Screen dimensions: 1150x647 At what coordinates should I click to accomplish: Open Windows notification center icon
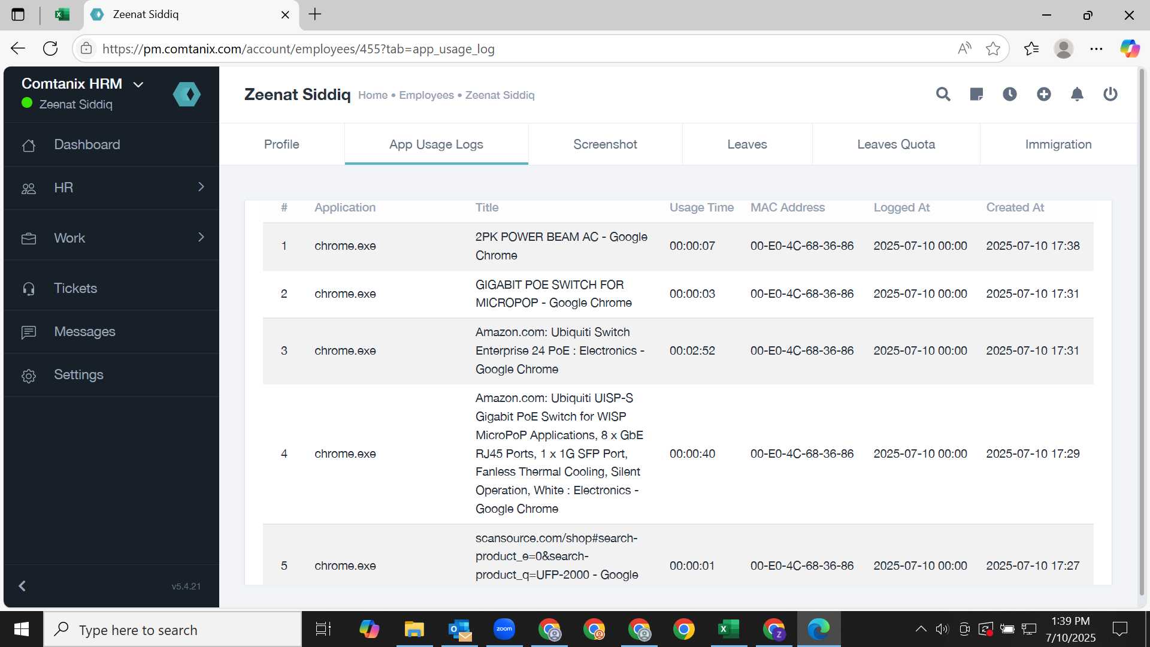pos(1119,629)
